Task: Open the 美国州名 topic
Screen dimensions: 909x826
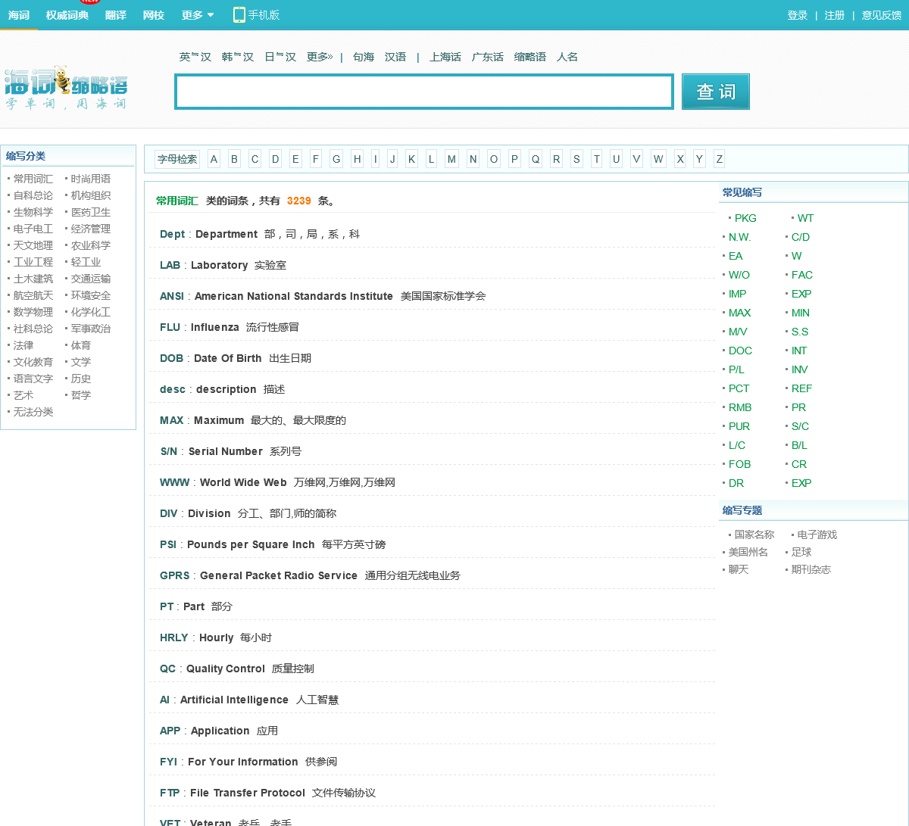Action: (748, 552)
